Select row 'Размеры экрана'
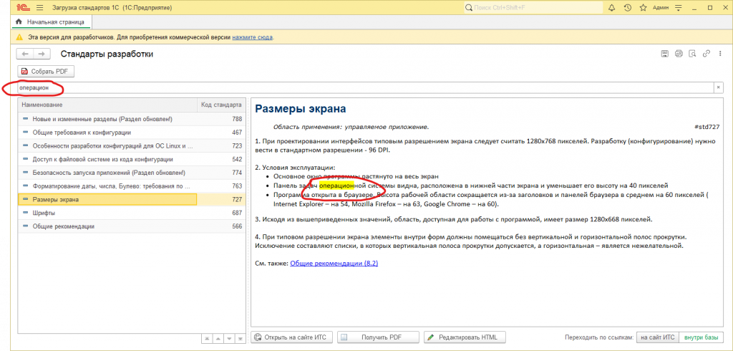This screenshot has height=351, width=733. pyautogui.click(x=107, y=199)
